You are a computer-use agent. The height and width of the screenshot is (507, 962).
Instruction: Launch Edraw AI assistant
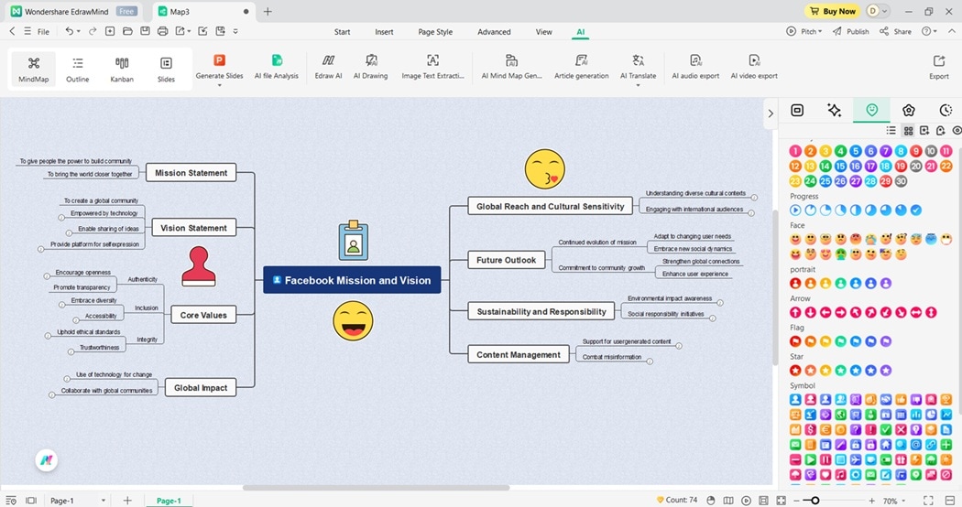tap(328, 66)
